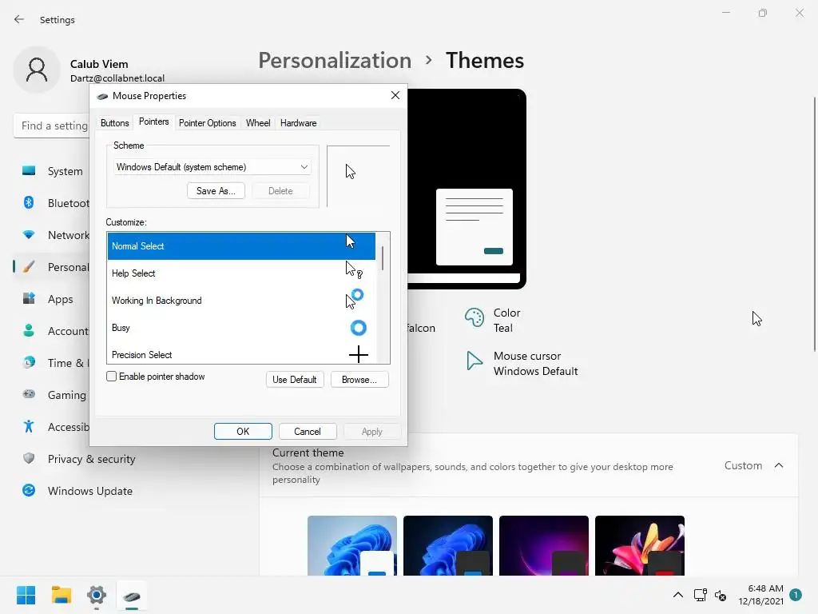Open the Mouse cursor pointer icon
This screenshot has width=818, height=614.
click(474, 361)
